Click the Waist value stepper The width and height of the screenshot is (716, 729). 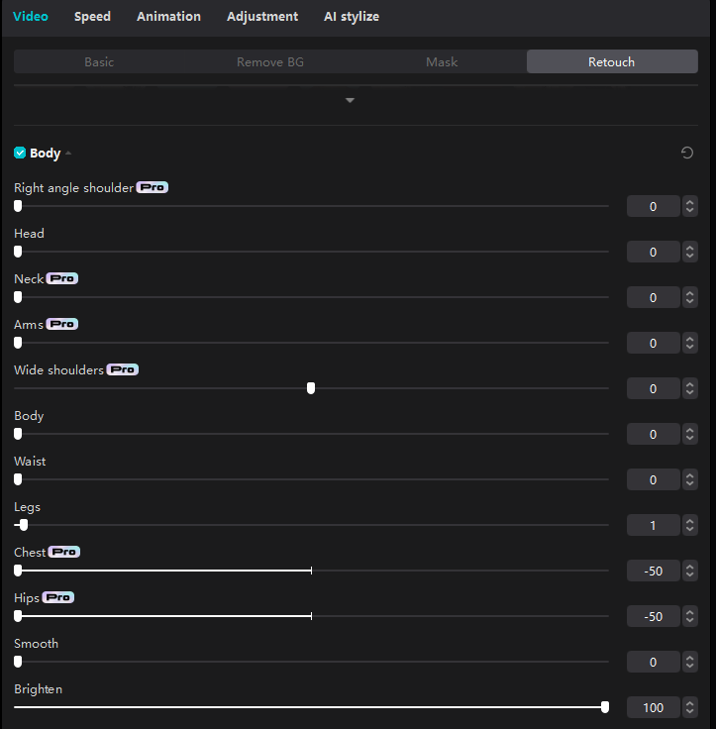[x=690, y=479]
